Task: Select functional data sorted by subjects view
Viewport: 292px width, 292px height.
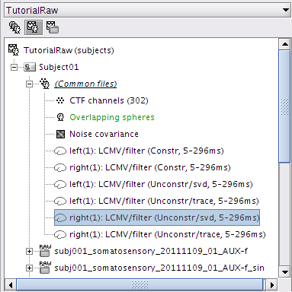Action: [34, 27]
